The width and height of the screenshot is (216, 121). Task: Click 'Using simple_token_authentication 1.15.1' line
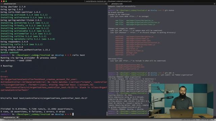pos(25,50)
